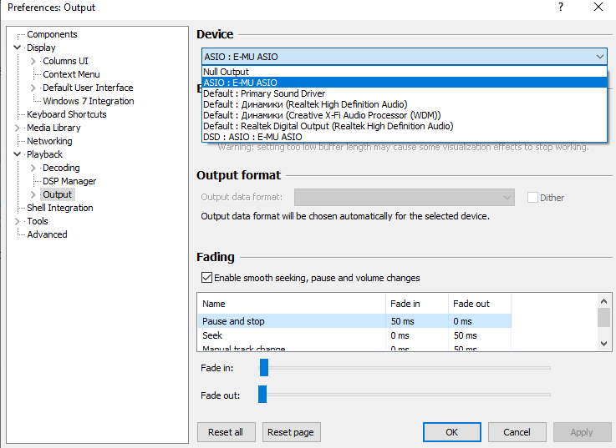Screen dimensions: 616x448
Task: Uncheck Enable smooth seeking option
Action: click(206, 278)
